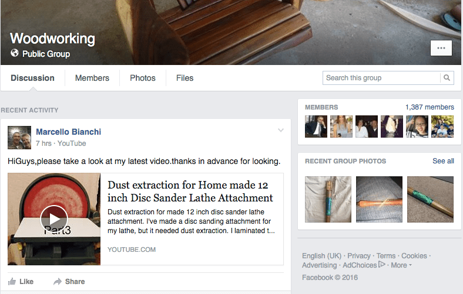Click See all recent group photos
Screen dimensions: 463x294
pos(443,161)
